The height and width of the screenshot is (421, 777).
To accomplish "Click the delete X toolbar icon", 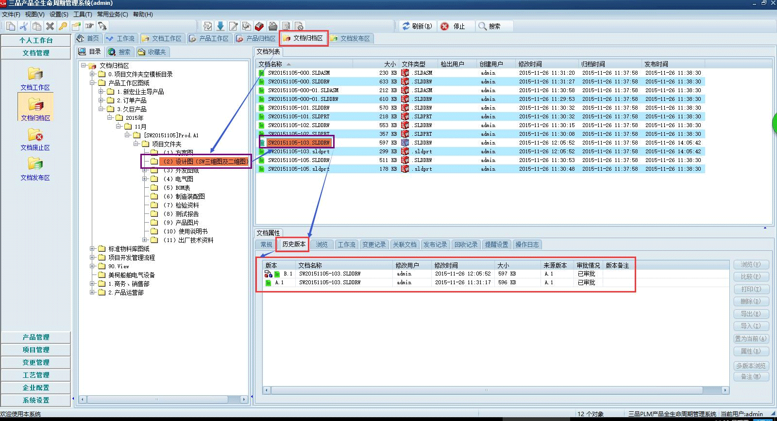I will point(50,26).
